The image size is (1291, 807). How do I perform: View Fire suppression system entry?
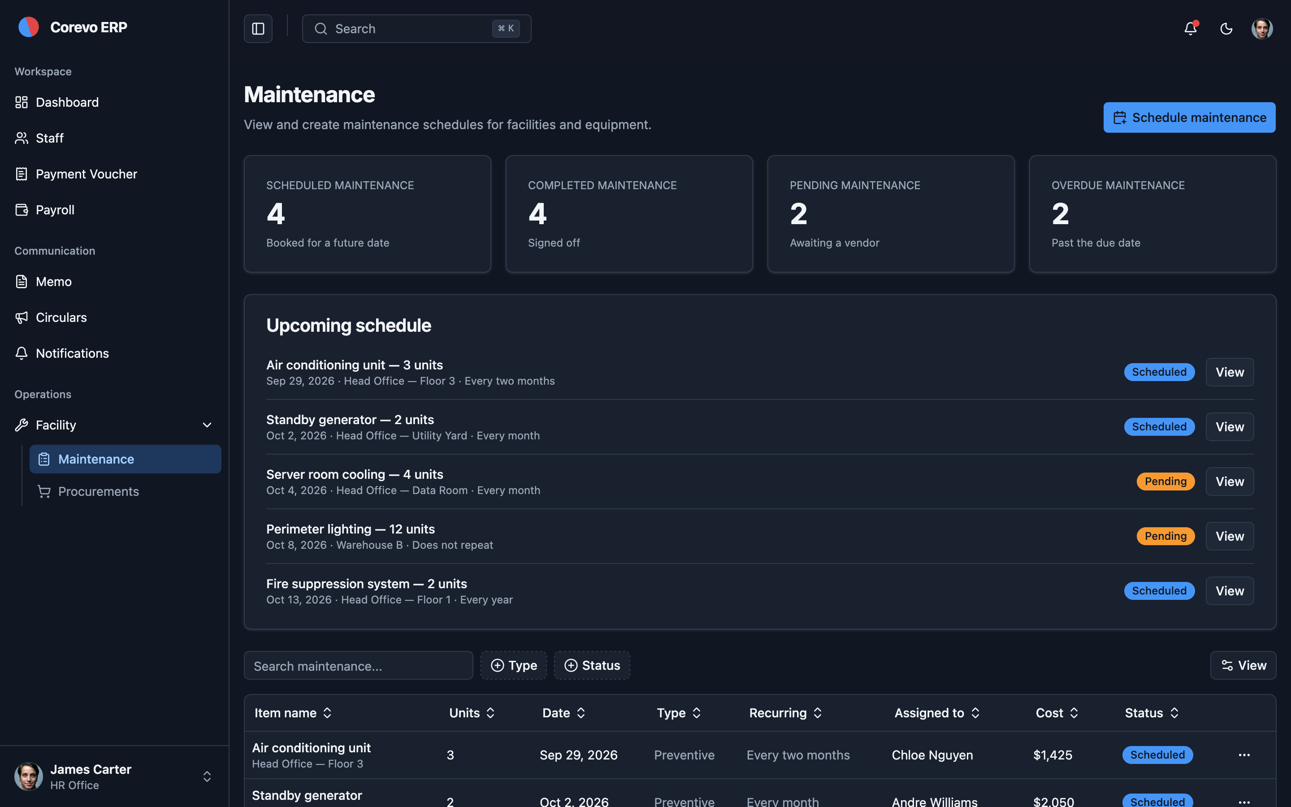point(1230,591)
